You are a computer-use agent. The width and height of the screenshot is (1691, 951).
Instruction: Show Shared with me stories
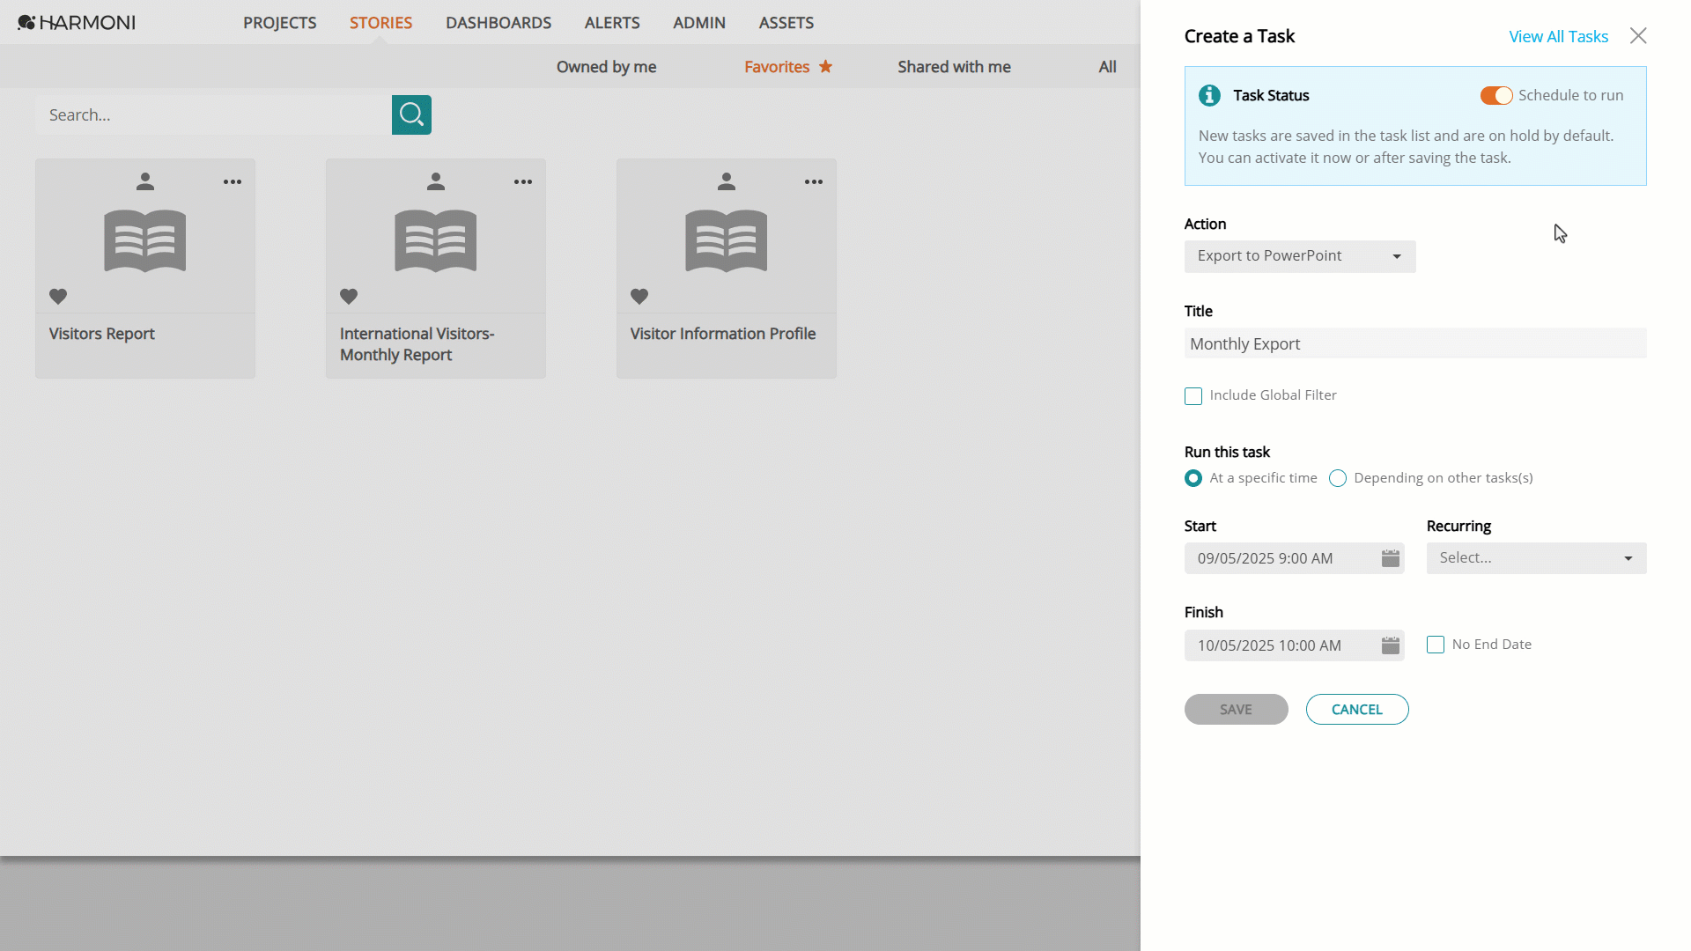pyautogui.click(x=954, y=67)
